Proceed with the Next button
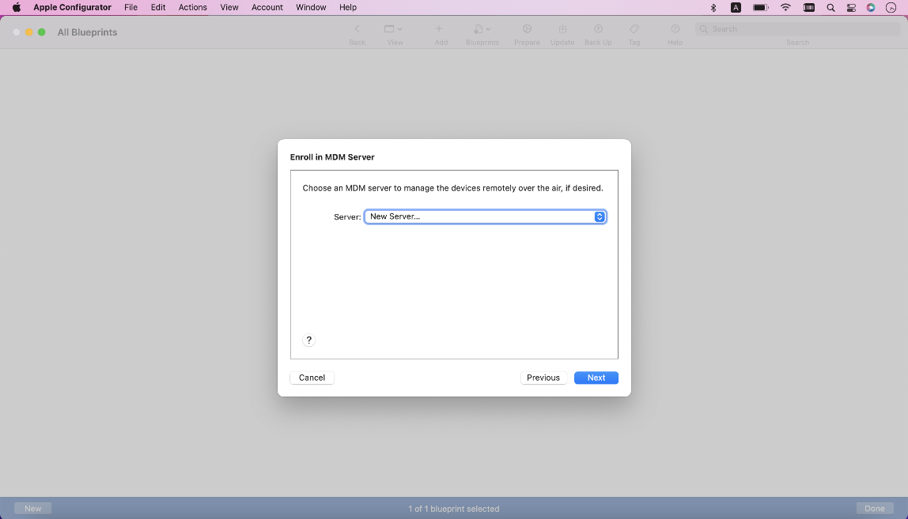908x519 pixels. pos(596,378)
